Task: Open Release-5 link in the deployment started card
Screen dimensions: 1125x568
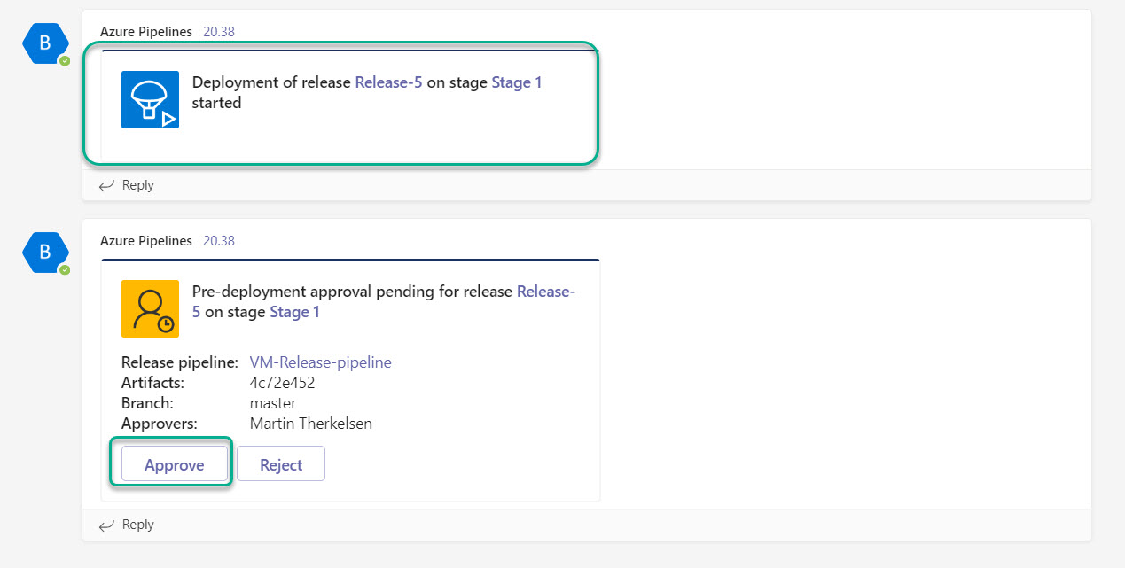Action: point(388,82)
